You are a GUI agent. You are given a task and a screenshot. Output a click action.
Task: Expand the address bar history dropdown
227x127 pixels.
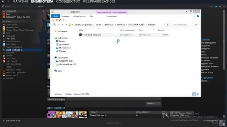[x=164, y=25]
